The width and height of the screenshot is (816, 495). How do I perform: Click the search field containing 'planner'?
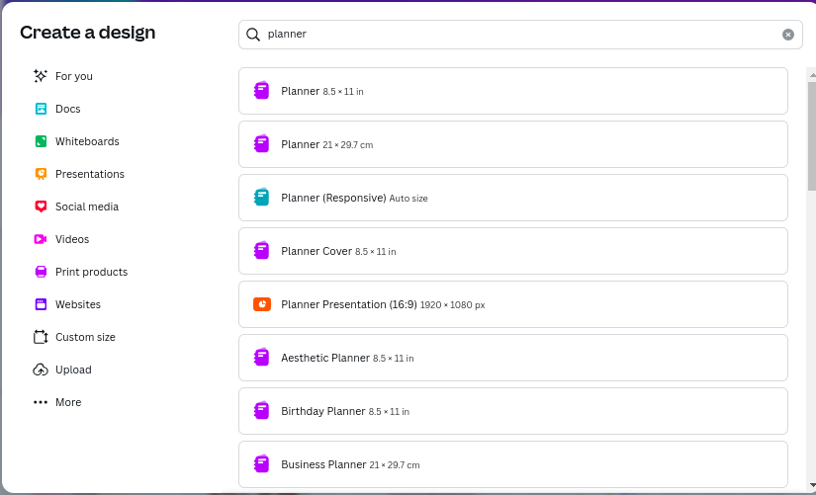click(520, 35)
